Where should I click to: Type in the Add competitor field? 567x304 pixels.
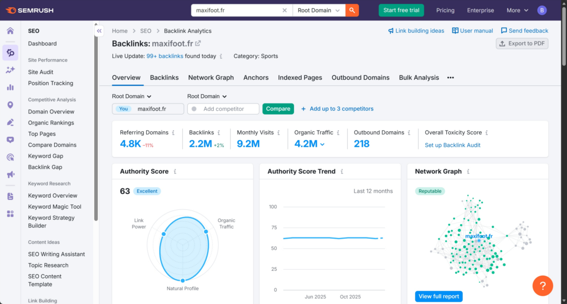click(x=227, y=109)
